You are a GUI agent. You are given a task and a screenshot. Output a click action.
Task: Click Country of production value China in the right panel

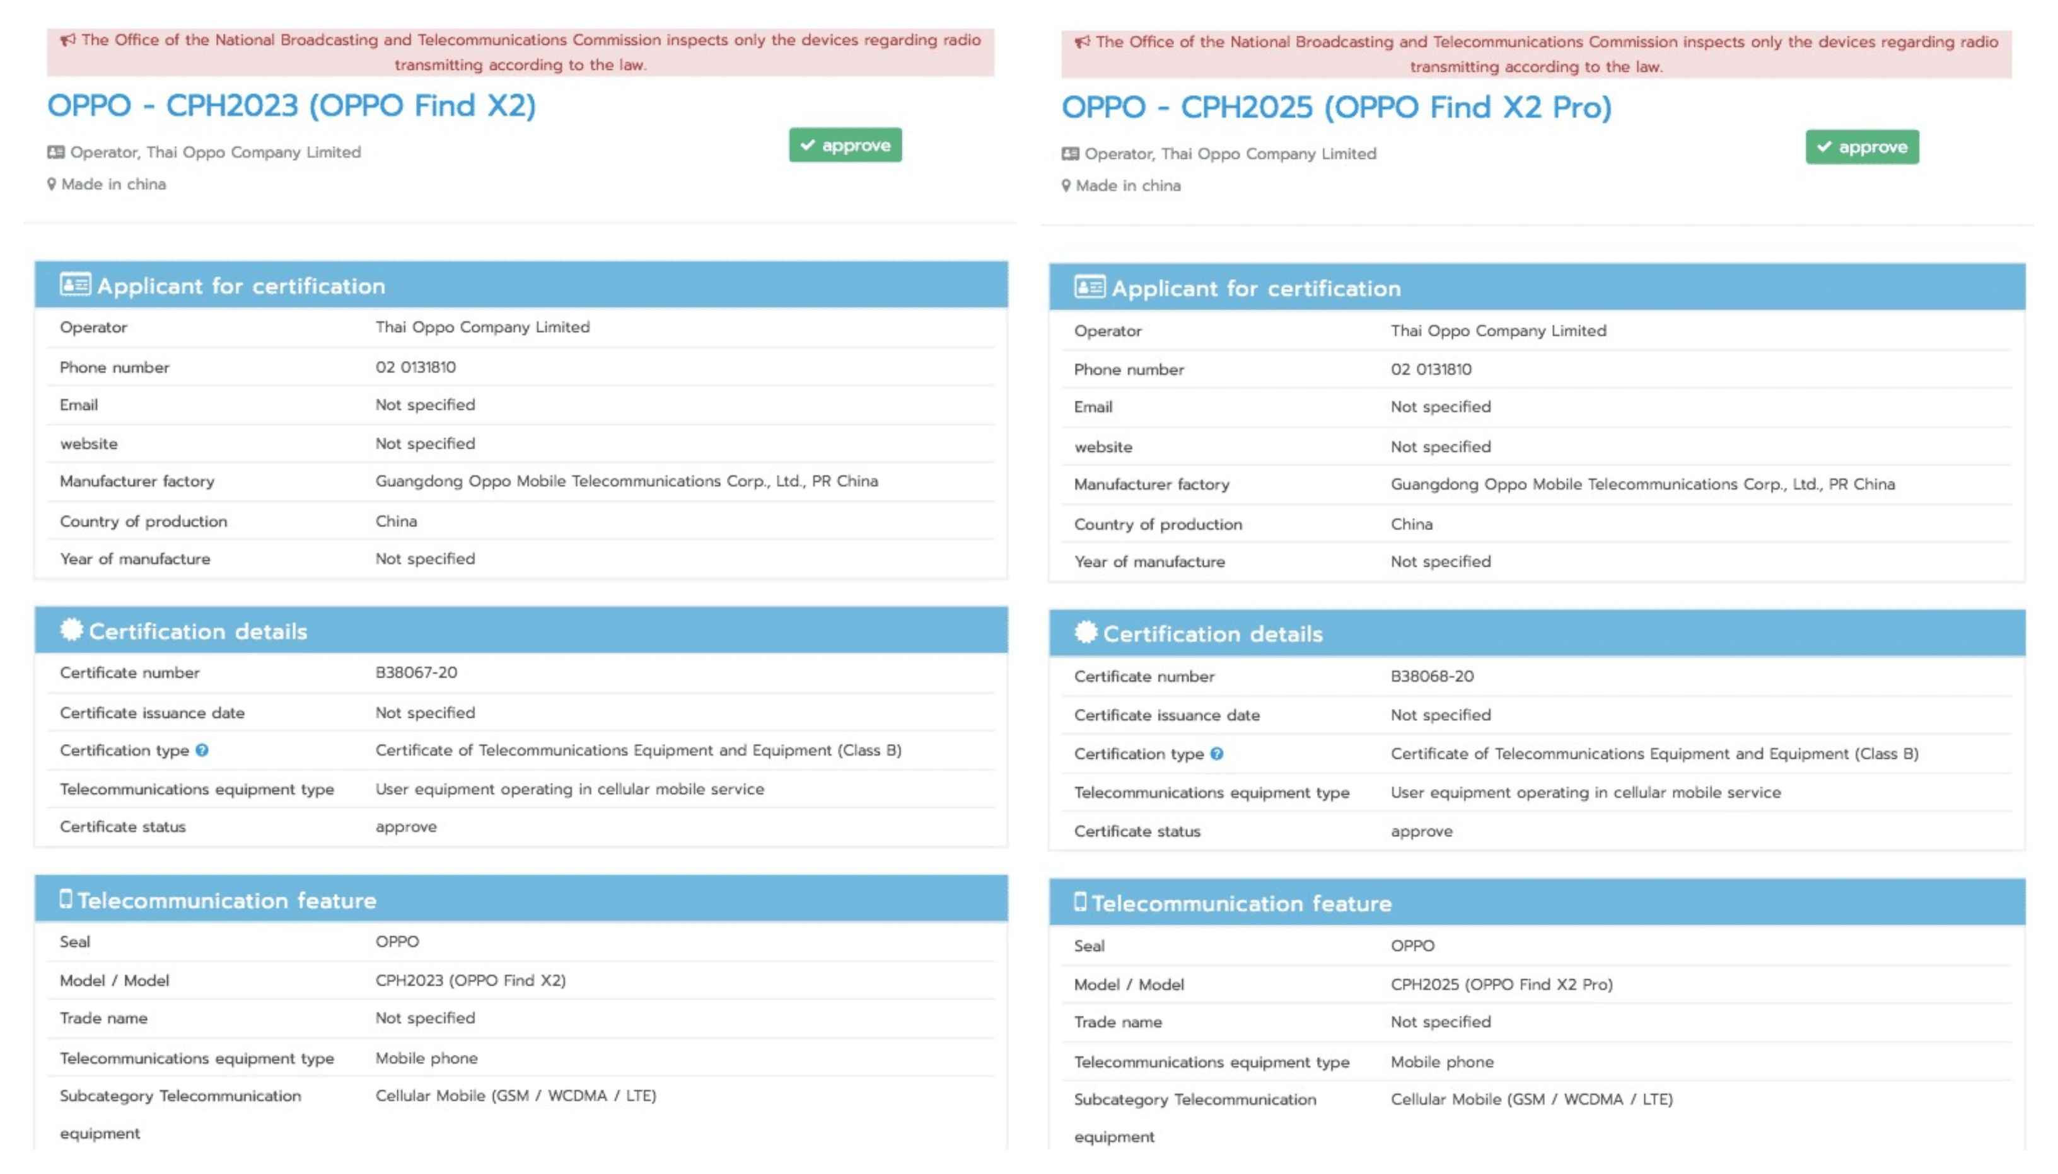coord(1411,524)
